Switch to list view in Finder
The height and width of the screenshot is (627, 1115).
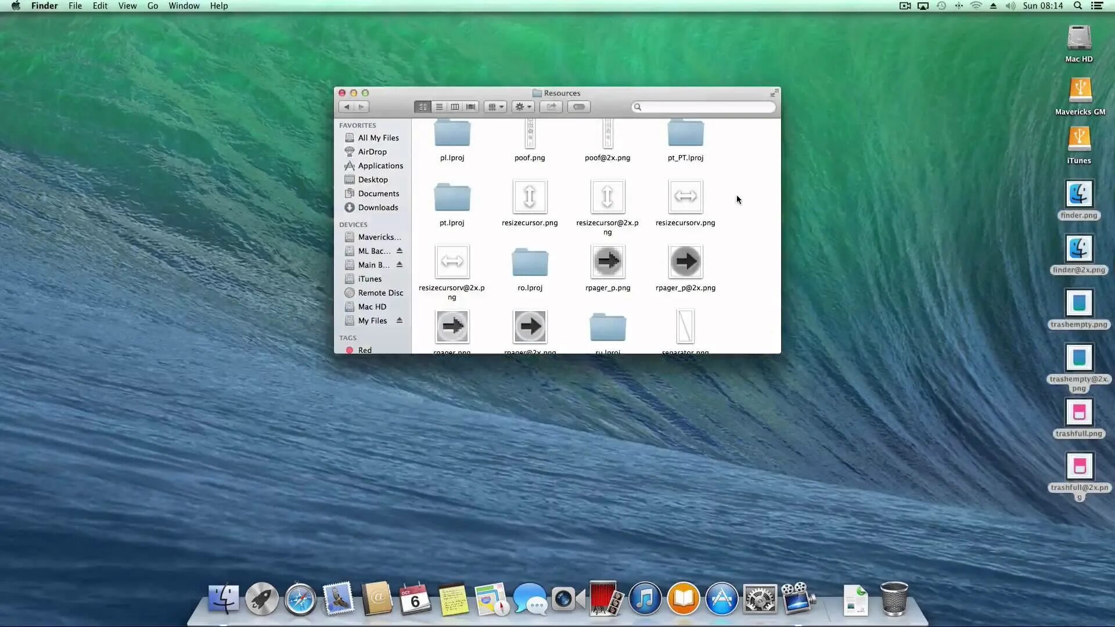click(x=439, y=107)
